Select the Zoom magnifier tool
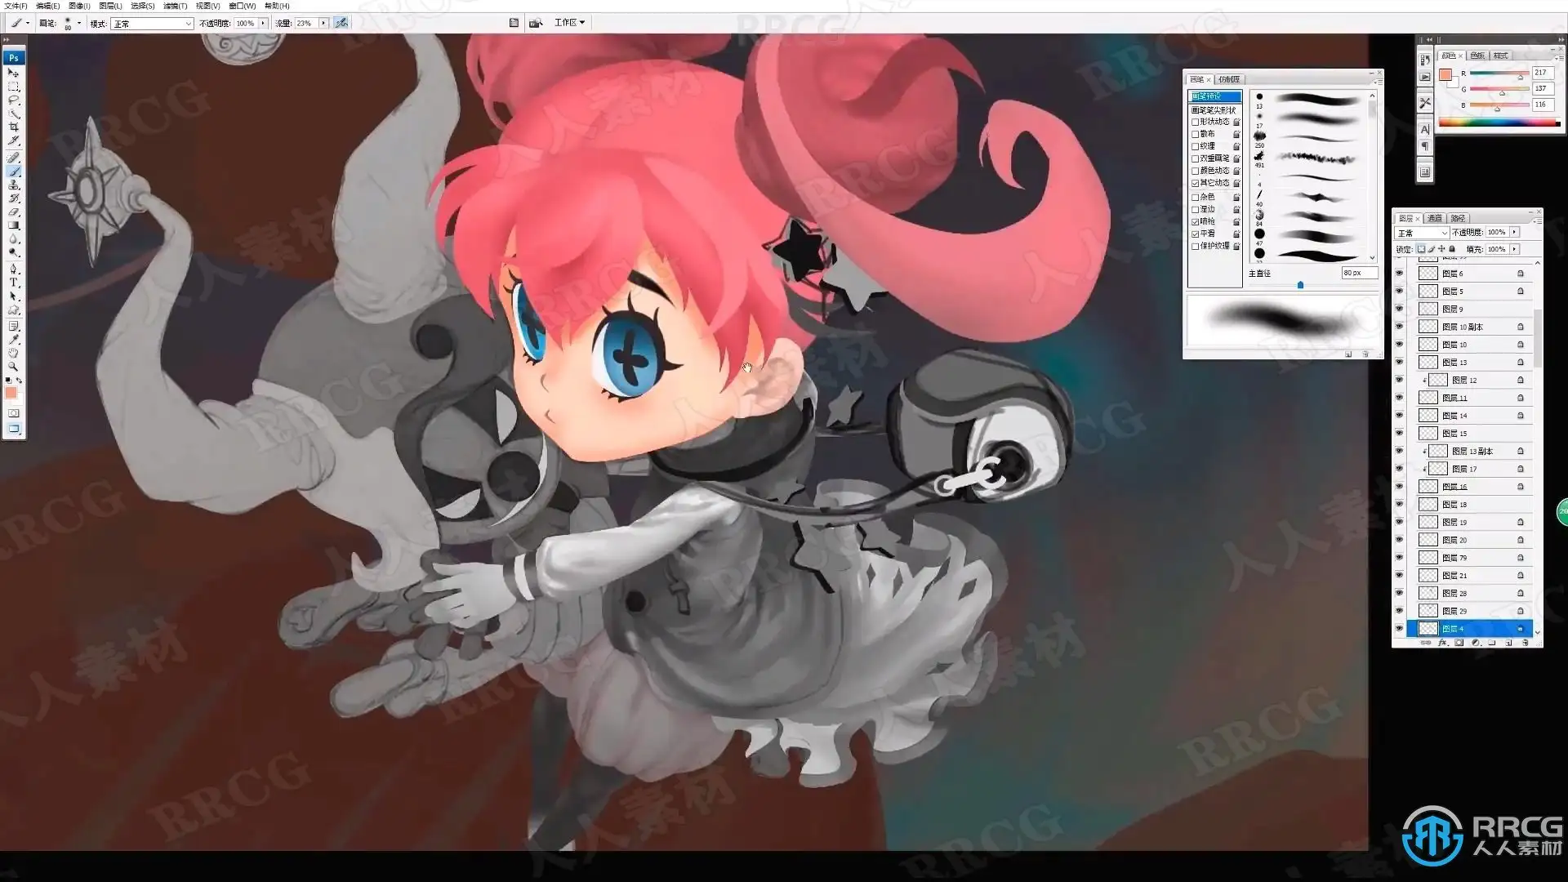The image size is (1568, 882). [x=13, y=367]
